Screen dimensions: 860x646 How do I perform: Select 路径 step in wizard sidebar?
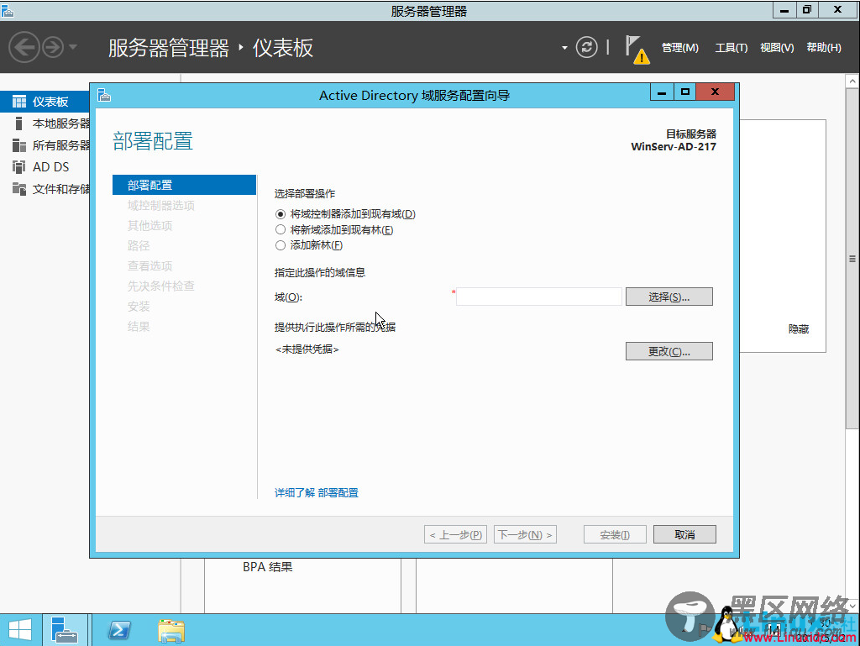pos(139,245)
